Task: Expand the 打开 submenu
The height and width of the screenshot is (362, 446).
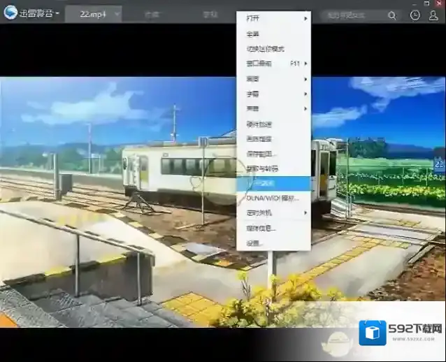Action: [273, 18]
